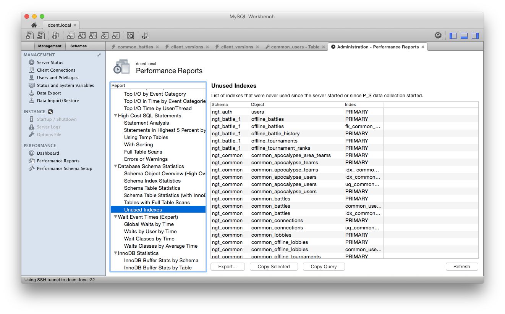Screen dimensions: 505x314
Task: Close the Administration - Performance Reports tab
Action: point(423,47)
